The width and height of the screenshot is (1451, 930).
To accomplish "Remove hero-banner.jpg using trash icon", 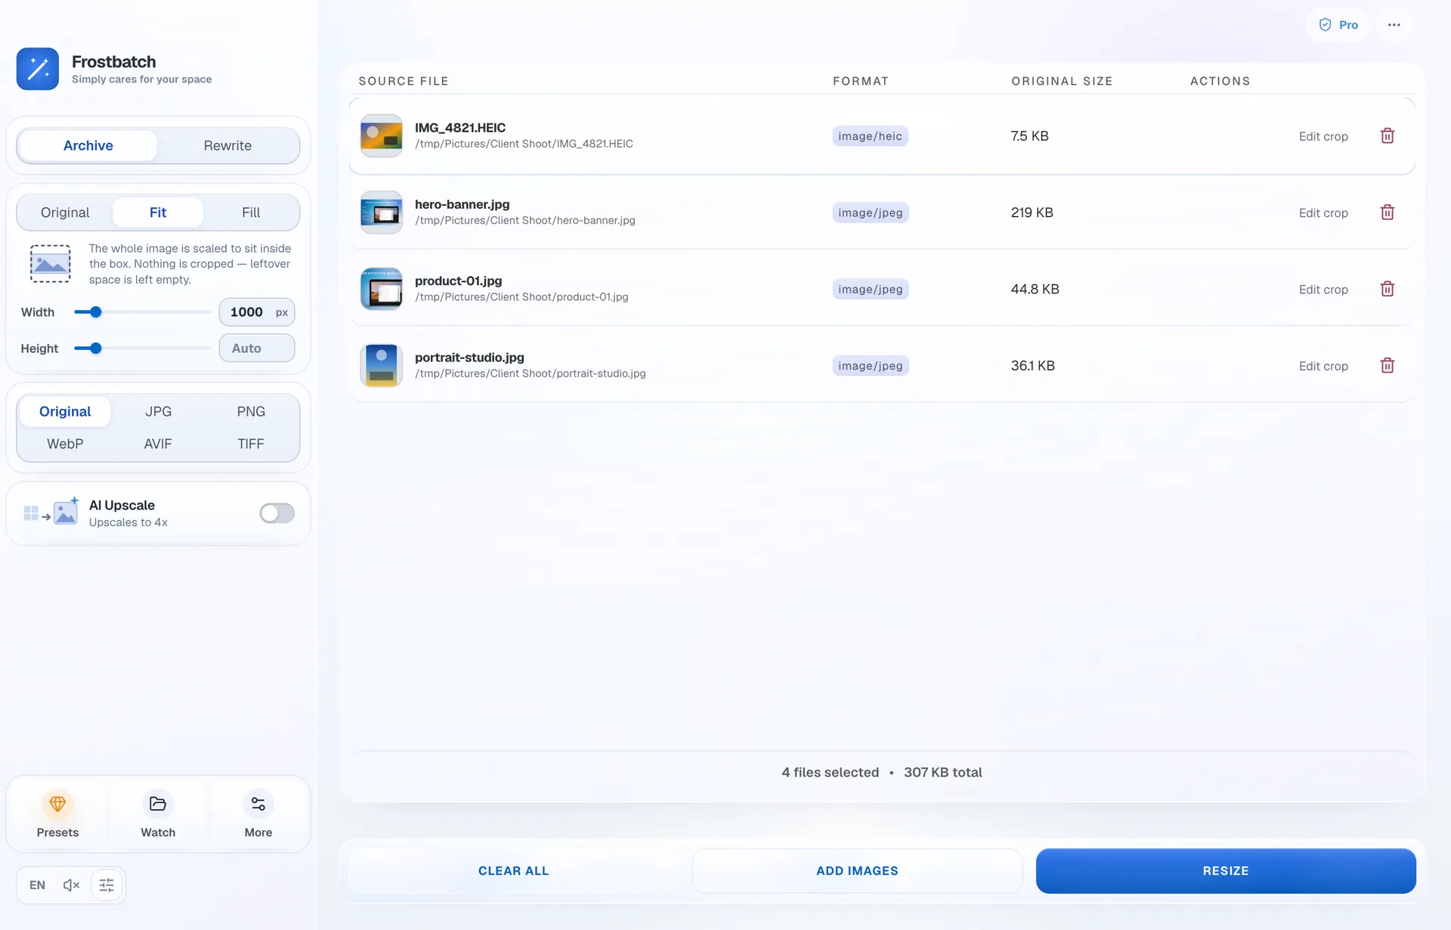I will point(1388,212).
